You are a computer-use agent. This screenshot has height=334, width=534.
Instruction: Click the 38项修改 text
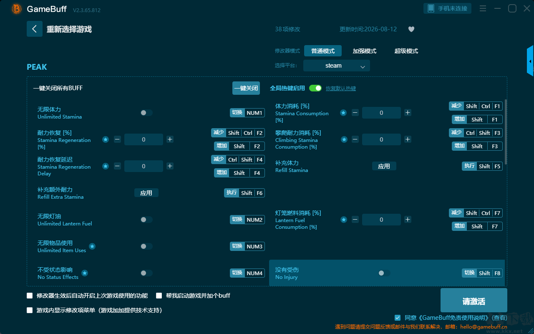[287, 29]
